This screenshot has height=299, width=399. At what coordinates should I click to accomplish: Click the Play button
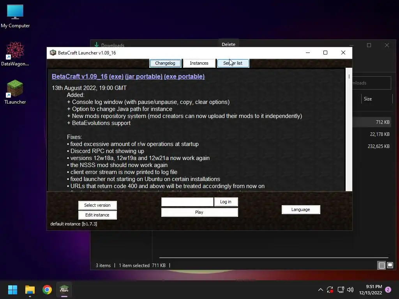tap(199, 212)
